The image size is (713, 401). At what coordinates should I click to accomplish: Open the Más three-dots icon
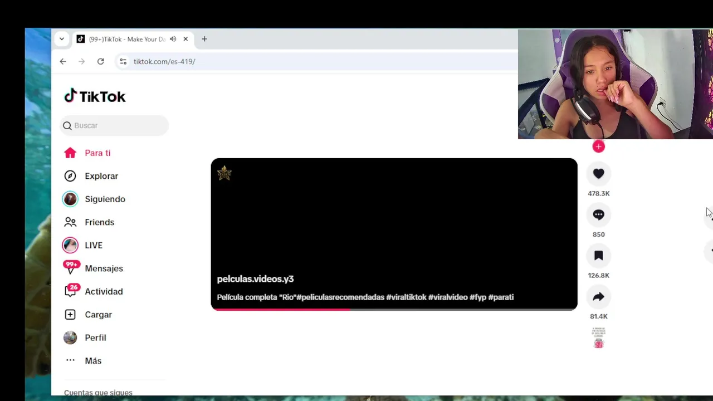coord(70,360)
